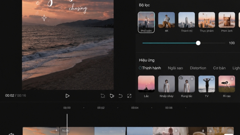The width and height of the screenshot is (240, 135).
Task: Click the Hiệu ứng section heading
Action: click(x=147, y=60)
